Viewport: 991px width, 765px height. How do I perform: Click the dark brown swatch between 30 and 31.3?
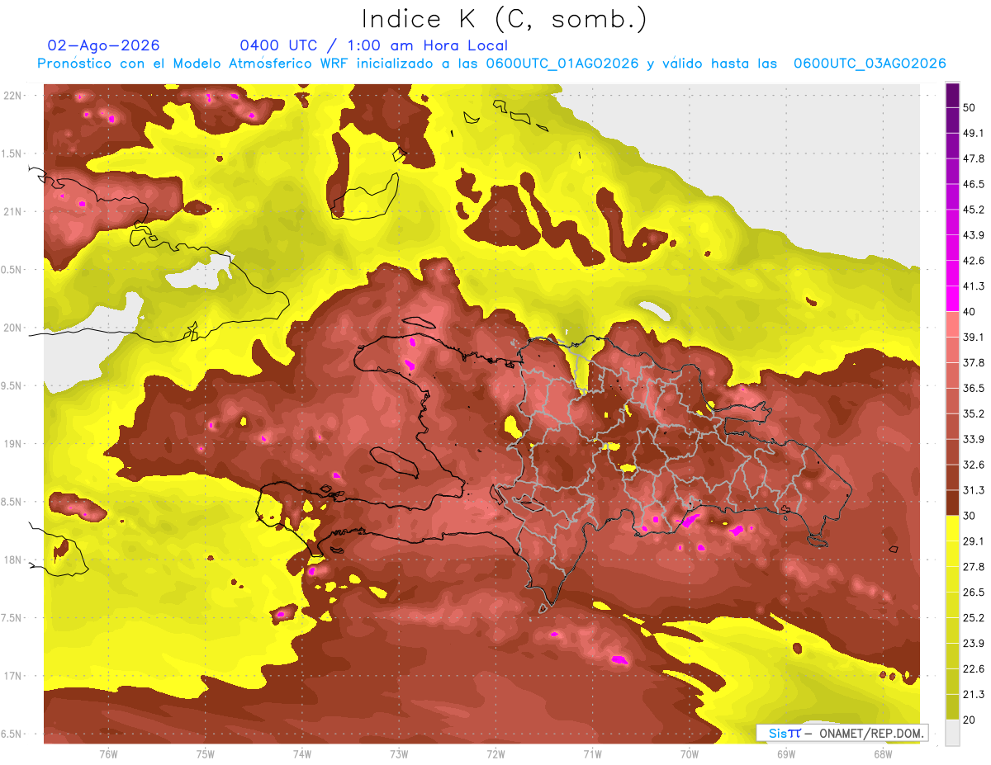tap(953, 503)
